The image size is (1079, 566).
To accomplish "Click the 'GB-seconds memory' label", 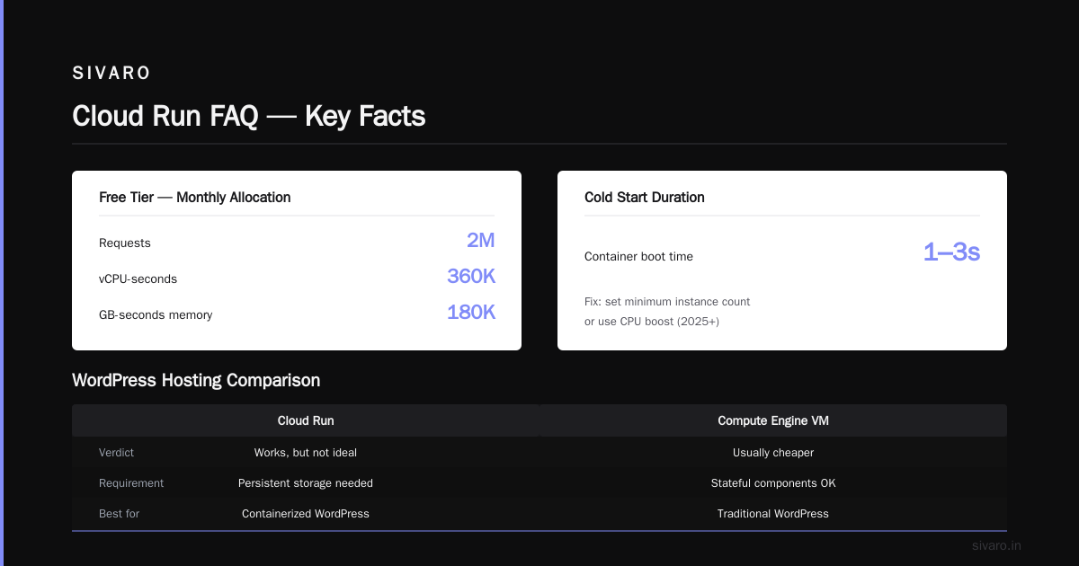I will click(156, 315).
